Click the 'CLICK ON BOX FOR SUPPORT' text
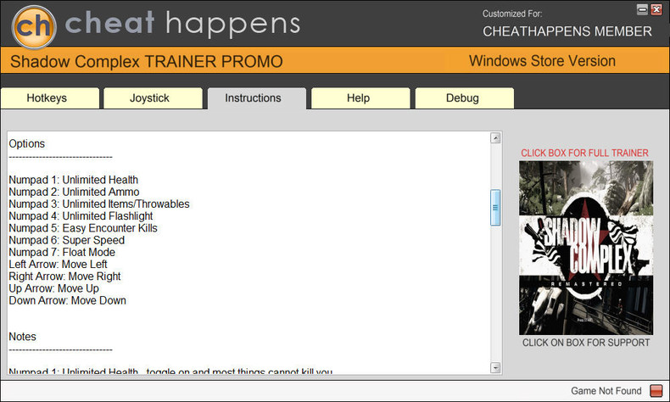The width and height of the screenshot is (670, 402). (586, 343)
